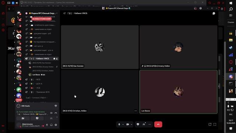
Task: Go back using the browser back arrow
Action: click(9, 9)
